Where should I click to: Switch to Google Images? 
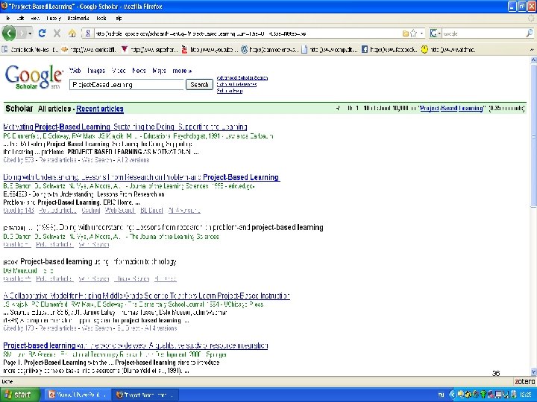(x=96, y=71)
